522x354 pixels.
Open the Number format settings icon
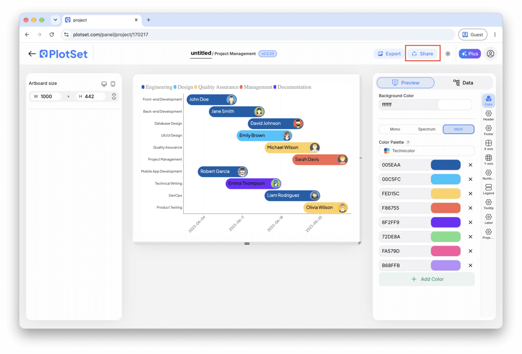(x=489, y=175)
